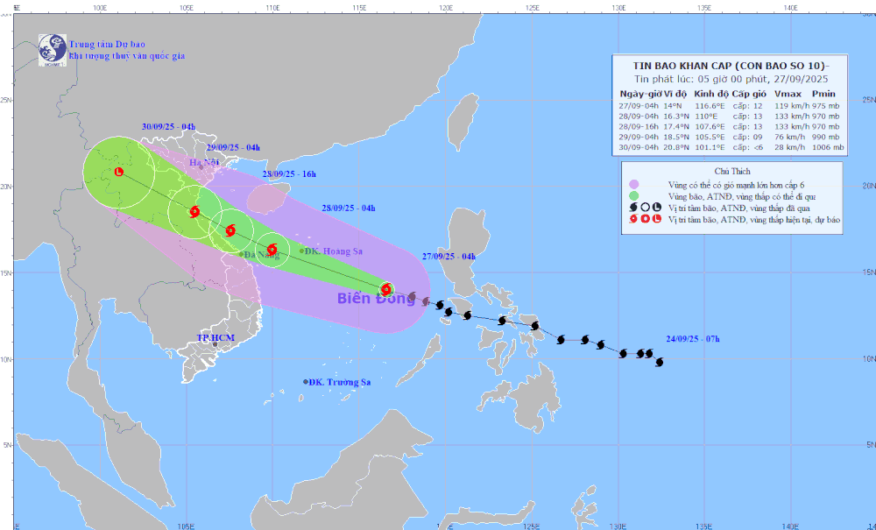Select the storm icon forecast for 29/09/25 04h
The width and height of the screenshot is (876, 530).
click(x=194, y=211)
